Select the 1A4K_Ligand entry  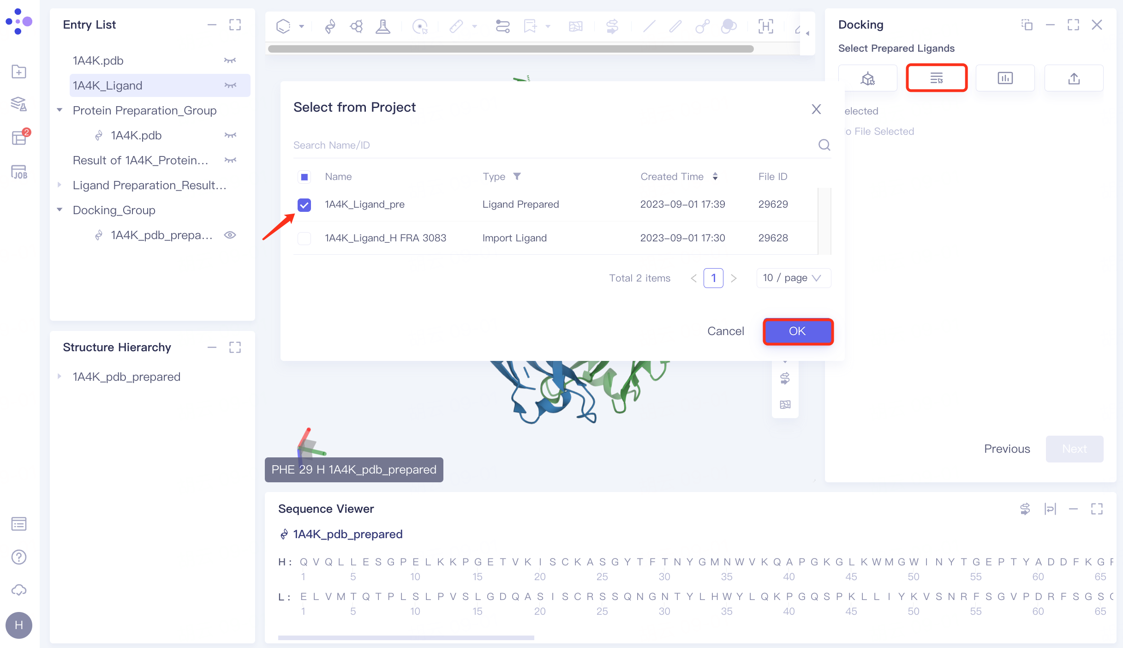click(x=108, y=85)
